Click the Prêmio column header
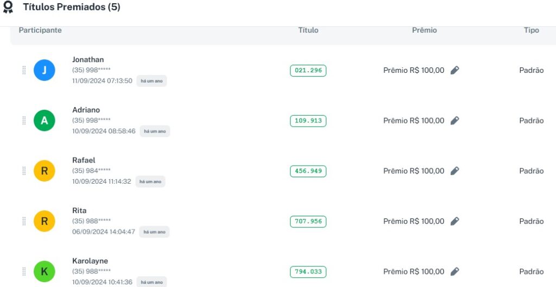Viewport: 556px width, 287px height. (424, 30)
